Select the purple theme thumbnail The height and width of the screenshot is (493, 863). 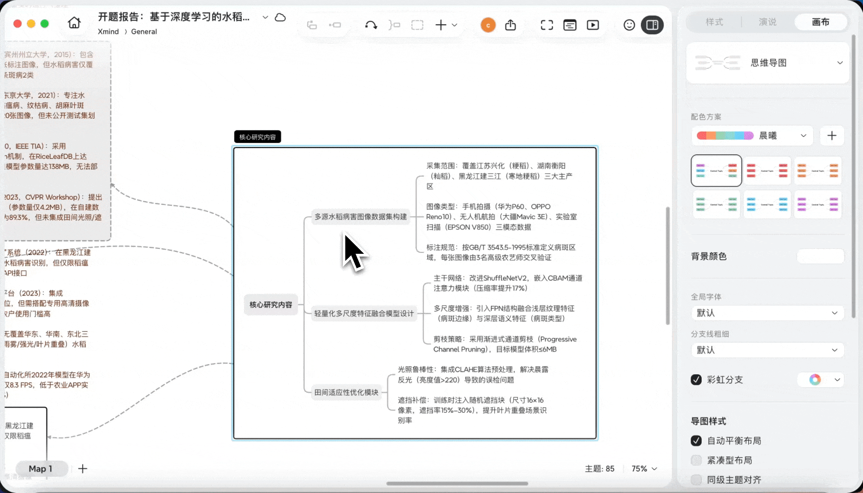818,205
